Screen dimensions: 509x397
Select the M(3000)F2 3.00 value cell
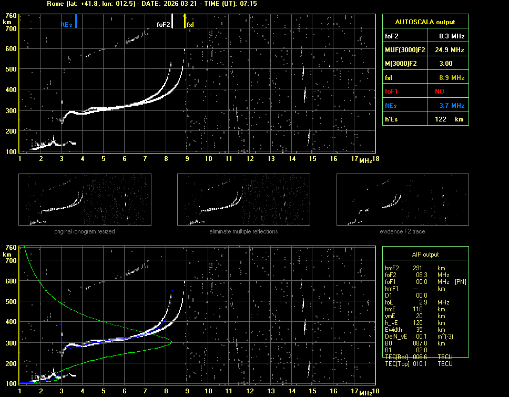pos(446,64)
